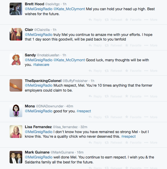Open the @BuffyFrobisher handle
This screenshot has width=167, height=169.
(x=75, y=81)
